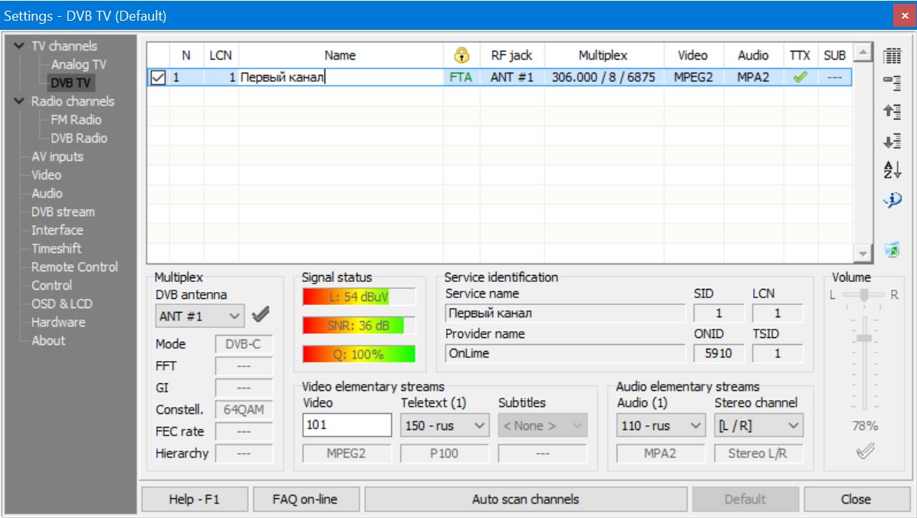The image size is (917, 518).
Task: Click the refresh icon below the sidebar toolbar
Action: click(891, 248)
